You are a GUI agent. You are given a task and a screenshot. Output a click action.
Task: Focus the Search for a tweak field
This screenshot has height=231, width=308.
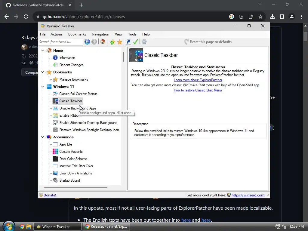click(60, 42)
